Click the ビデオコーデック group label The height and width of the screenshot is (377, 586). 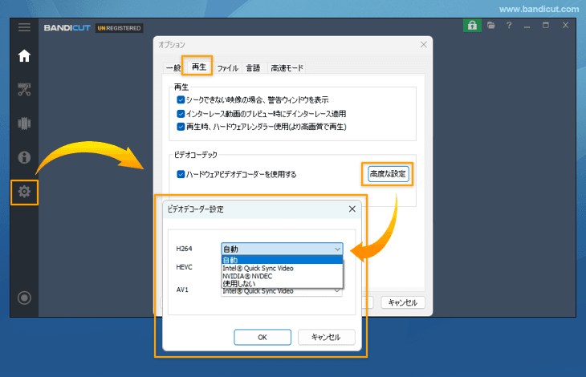pos(195,155)
